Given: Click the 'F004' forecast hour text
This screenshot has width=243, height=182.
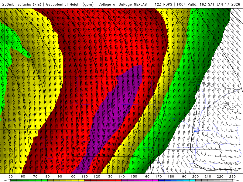Looking at the screenshot, I should 181,4.
